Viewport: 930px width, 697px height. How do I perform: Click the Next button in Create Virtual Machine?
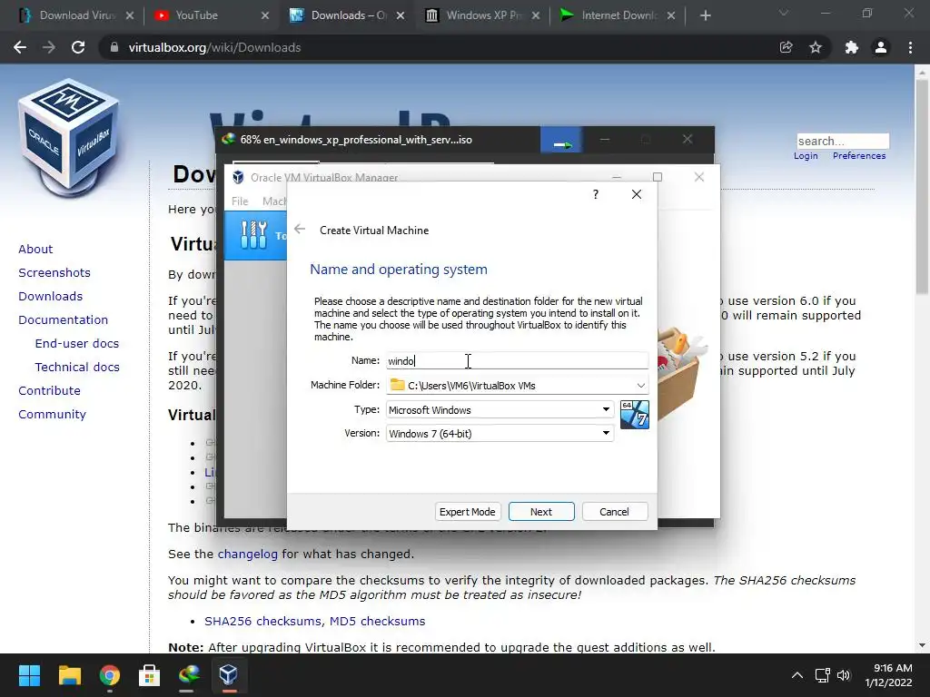(x=541, y=512)
